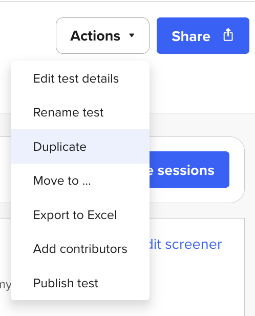Screen dimensions: 255x316
Task: Click the Share label text
Action: coord(191,36)
